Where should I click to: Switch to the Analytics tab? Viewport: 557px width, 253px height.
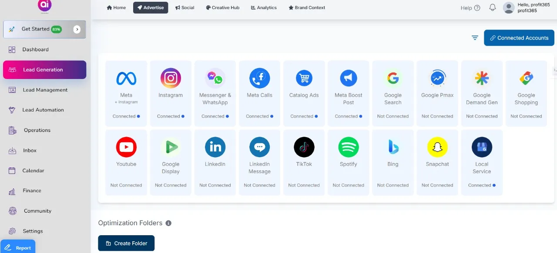point(264,8)
